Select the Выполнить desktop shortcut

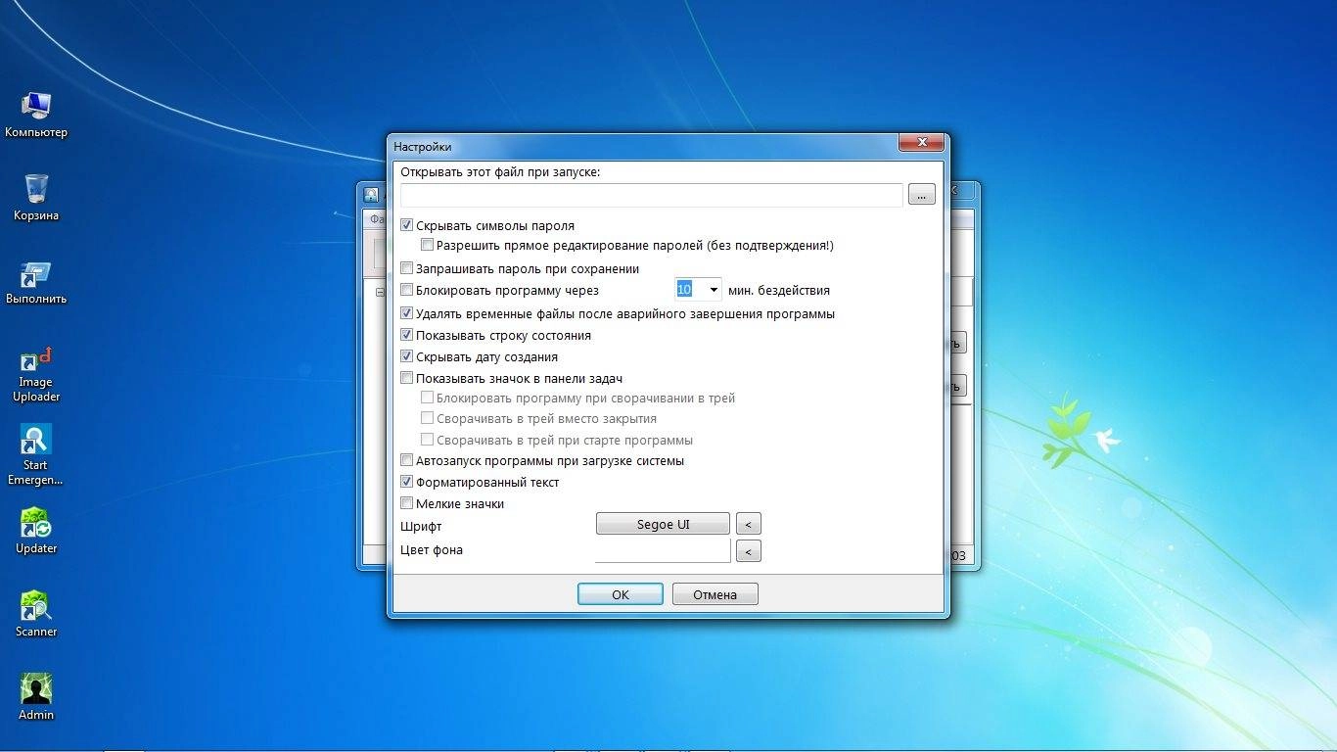click(x=36, y=282)
